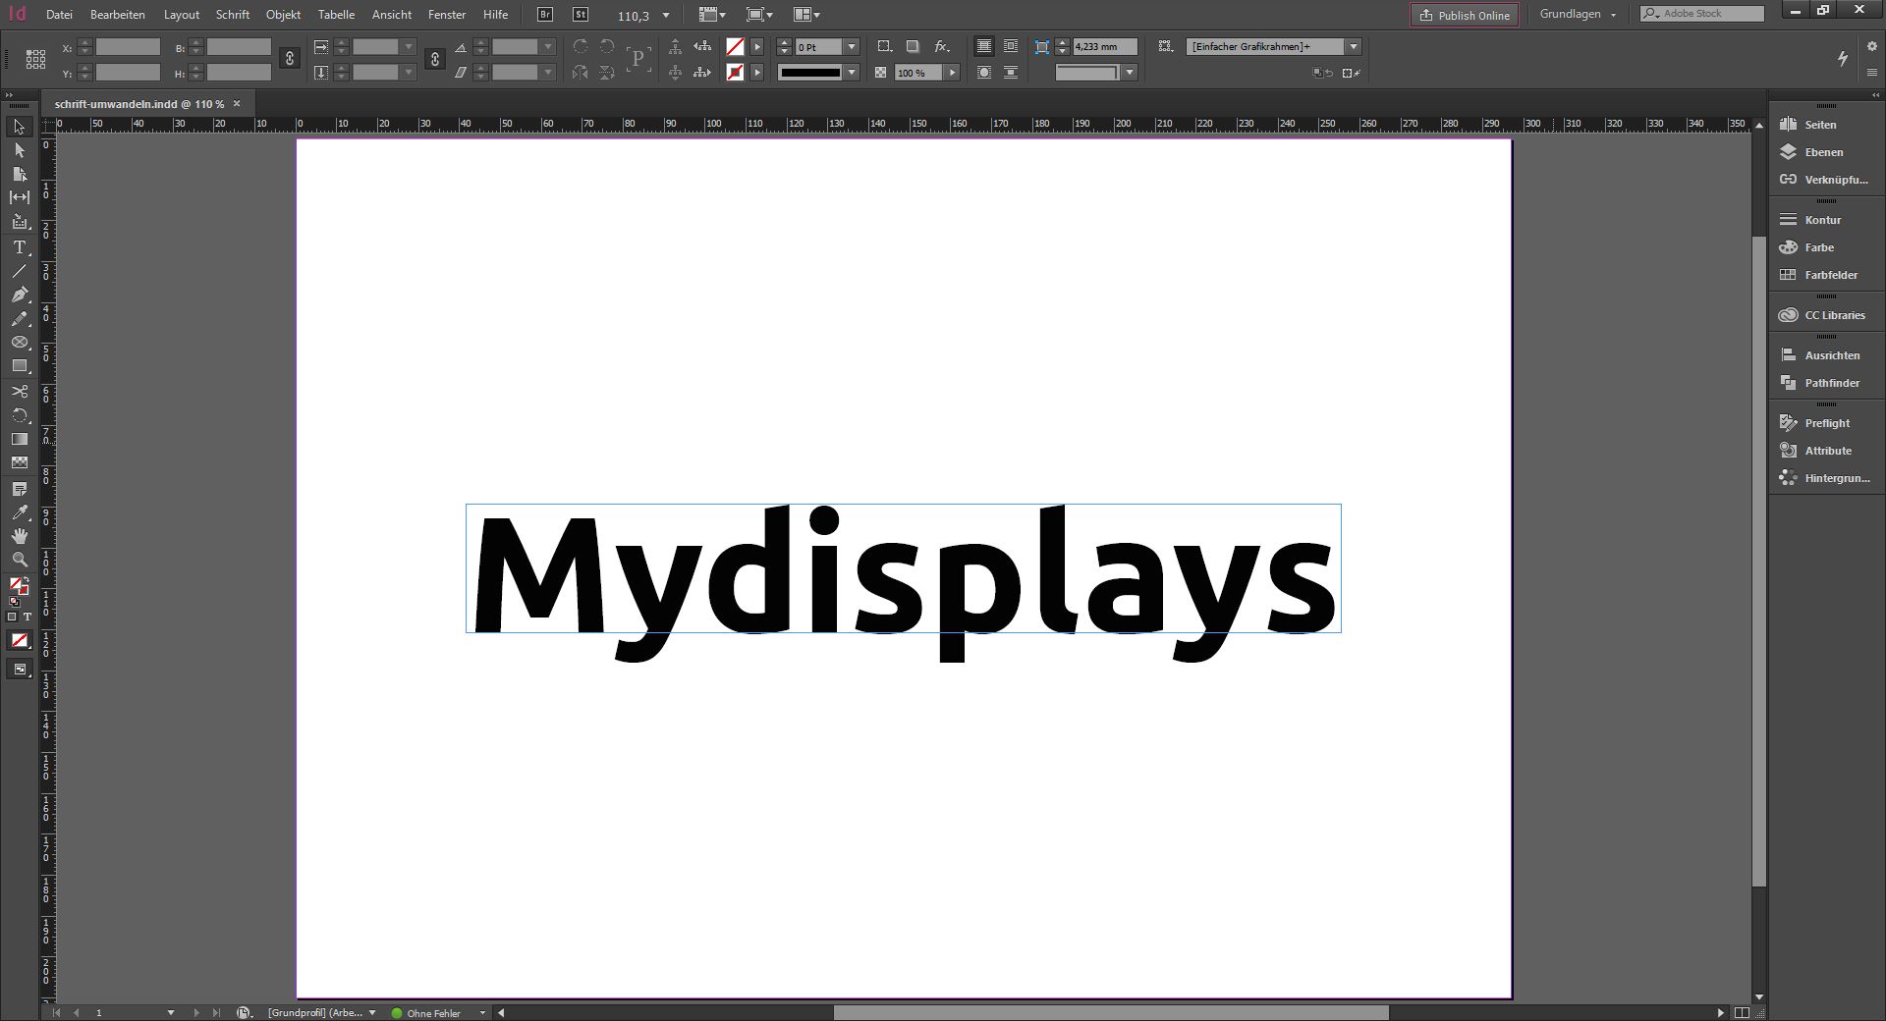Open the Objekt menu
This screenshot has height=1021, width=1886.
(283, 15)
